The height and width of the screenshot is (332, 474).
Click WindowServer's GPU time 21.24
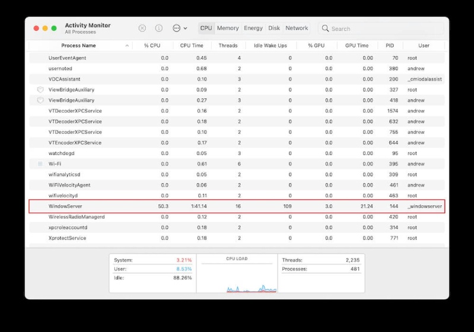[x=367, y=206]
